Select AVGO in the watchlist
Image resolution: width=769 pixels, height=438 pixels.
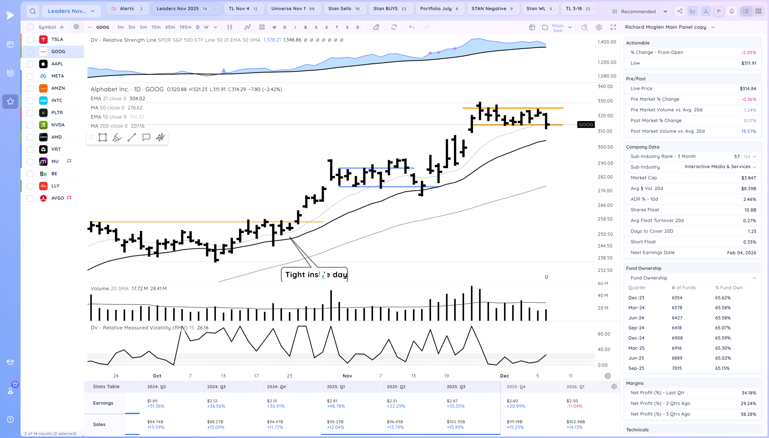tap(58, 198)
